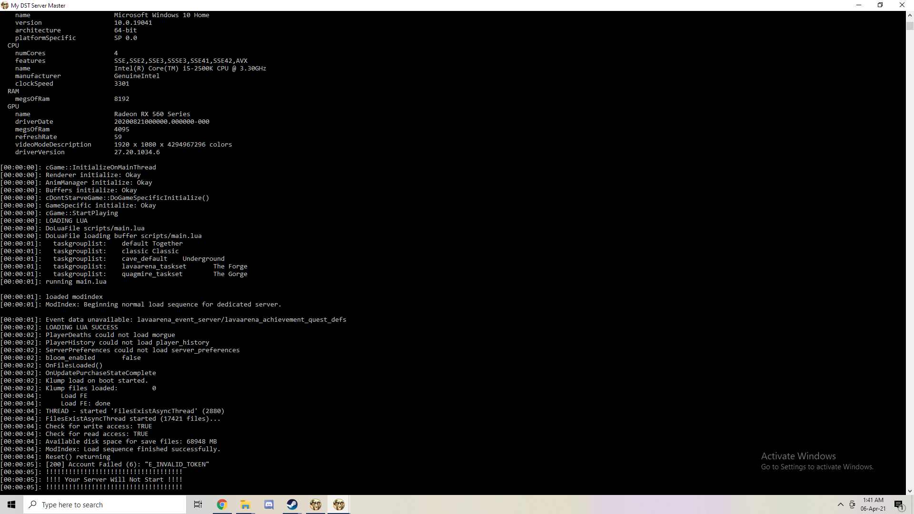Open Discord from the taskbar

(268, 504)
